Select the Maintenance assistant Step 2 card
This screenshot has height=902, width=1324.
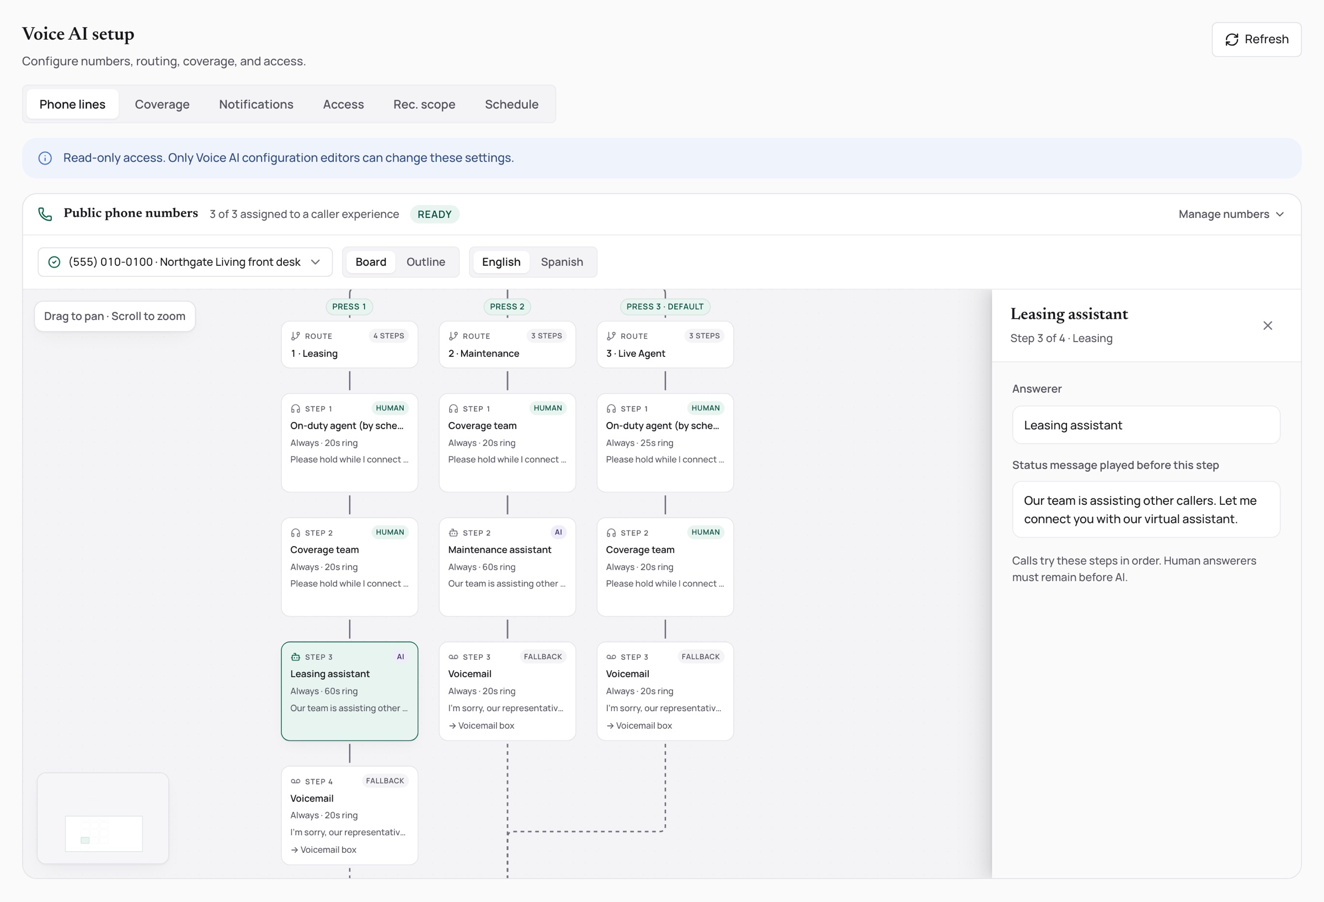click(507, 567)
